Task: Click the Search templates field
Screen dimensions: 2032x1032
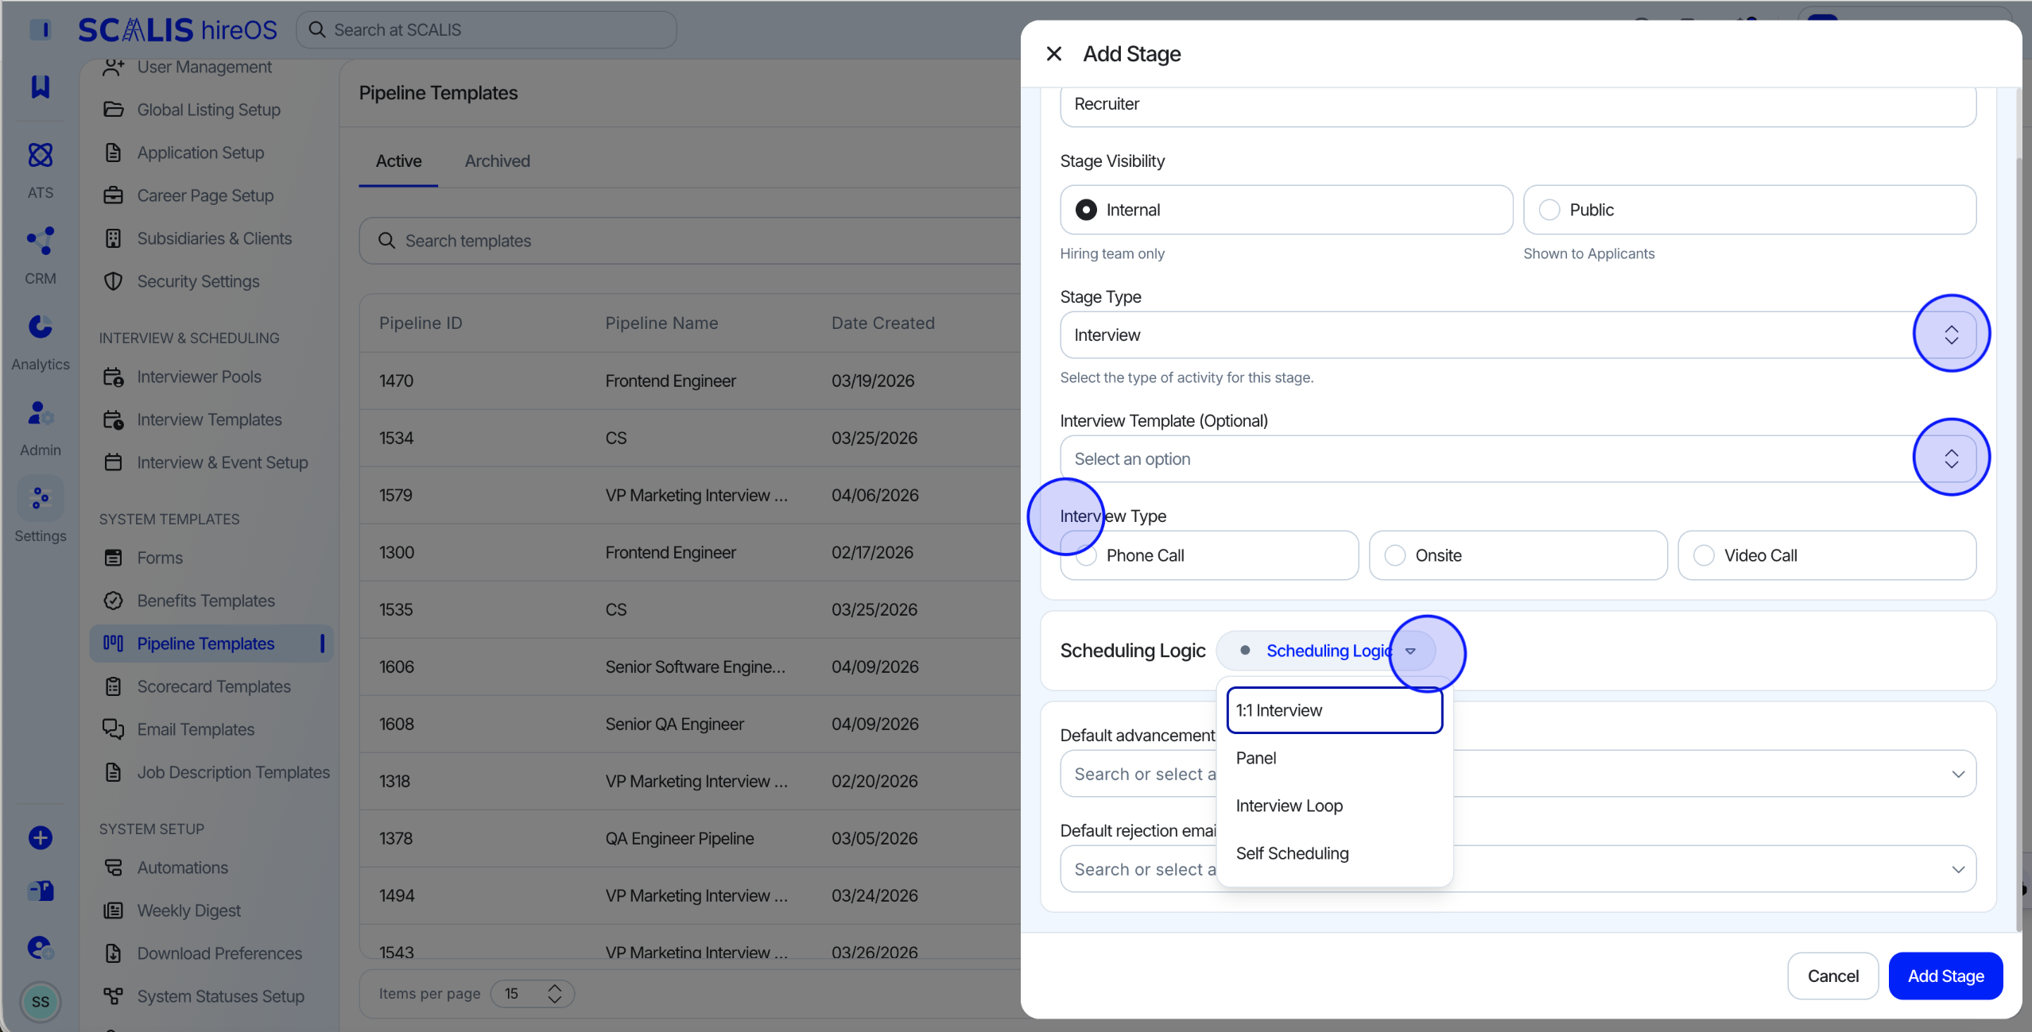Action: [x=689, y=241]
